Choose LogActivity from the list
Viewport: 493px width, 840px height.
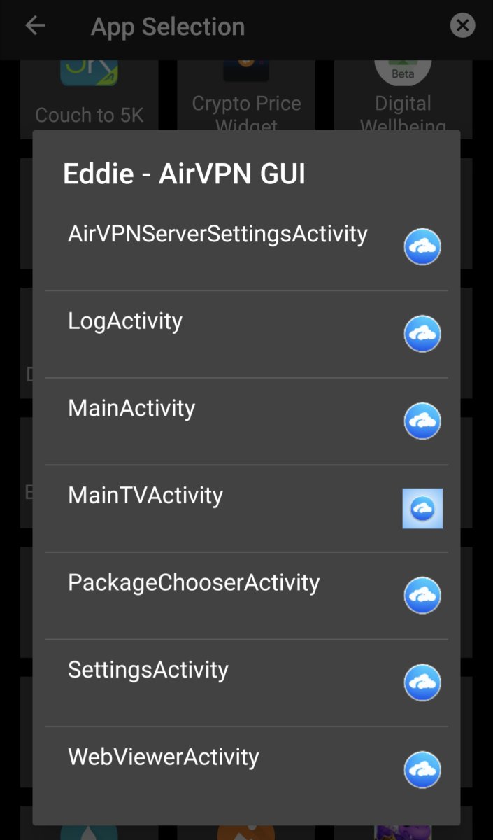(x=125, y=321)
